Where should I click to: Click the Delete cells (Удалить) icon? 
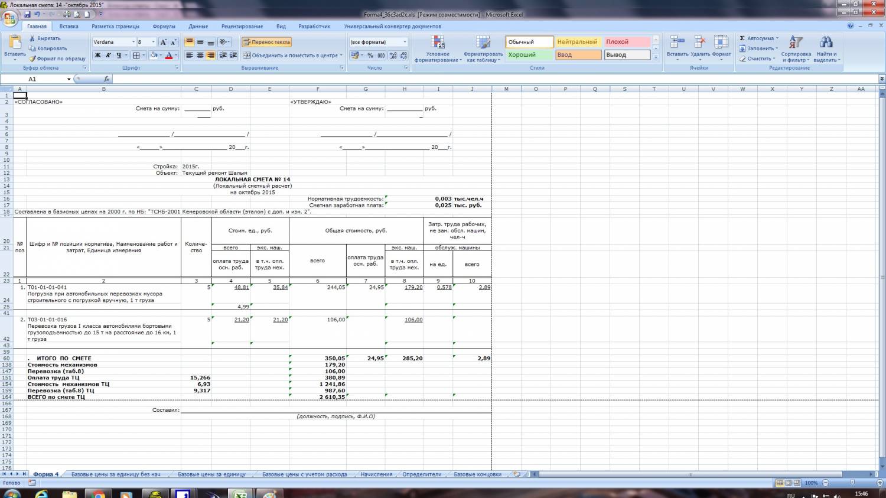click(x=700, y=43)
